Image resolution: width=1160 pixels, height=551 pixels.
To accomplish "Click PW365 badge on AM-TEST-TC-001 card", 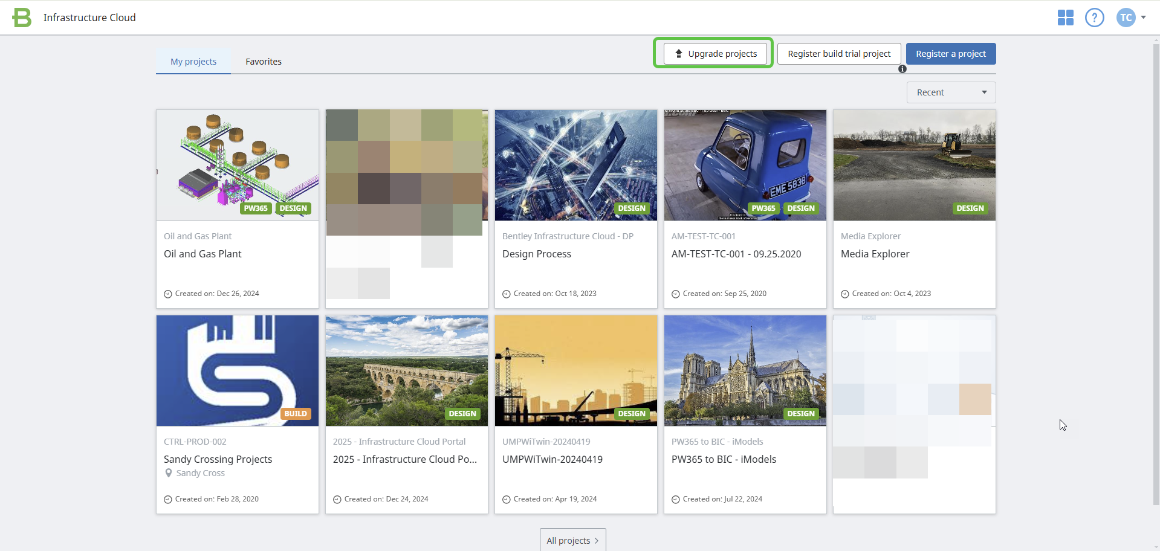I will tap(763, 208).
